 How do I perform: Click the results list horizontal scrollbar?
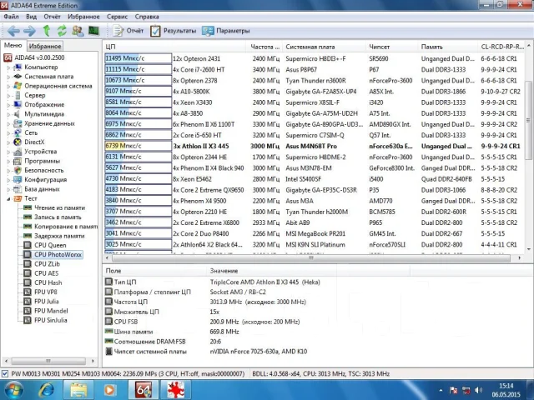pos(311,257)
